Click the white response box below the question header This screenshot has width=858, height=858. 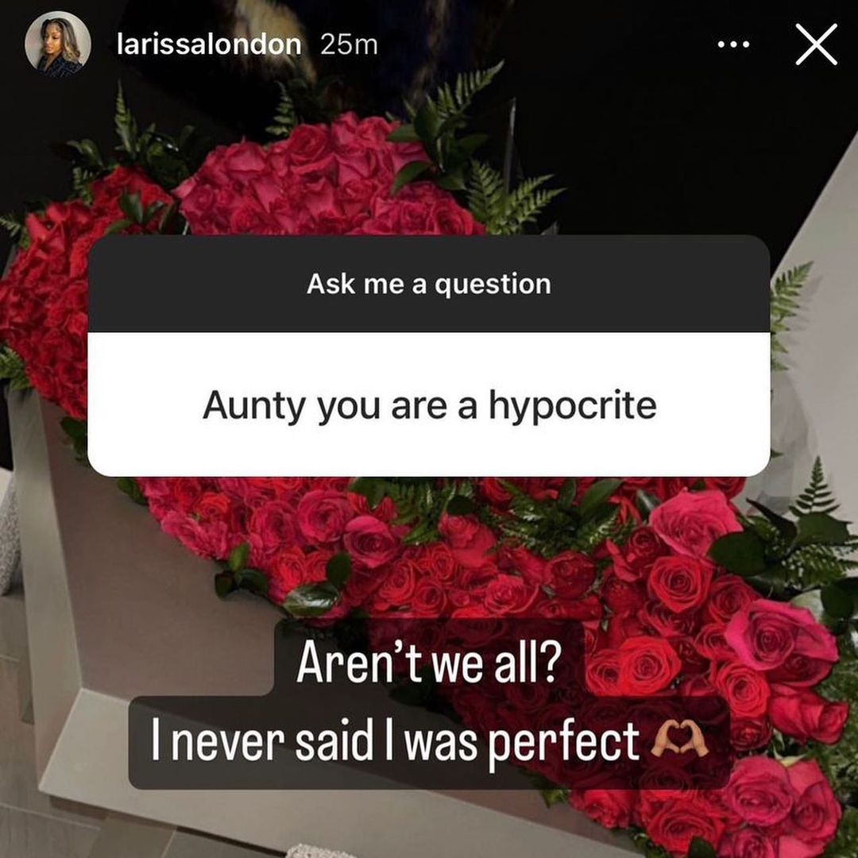[429, 404]
